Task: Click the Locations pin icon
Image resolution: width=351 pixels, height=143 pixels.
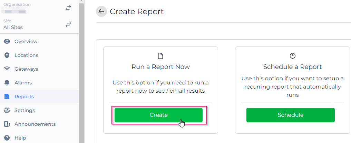Action: (7, 55)
